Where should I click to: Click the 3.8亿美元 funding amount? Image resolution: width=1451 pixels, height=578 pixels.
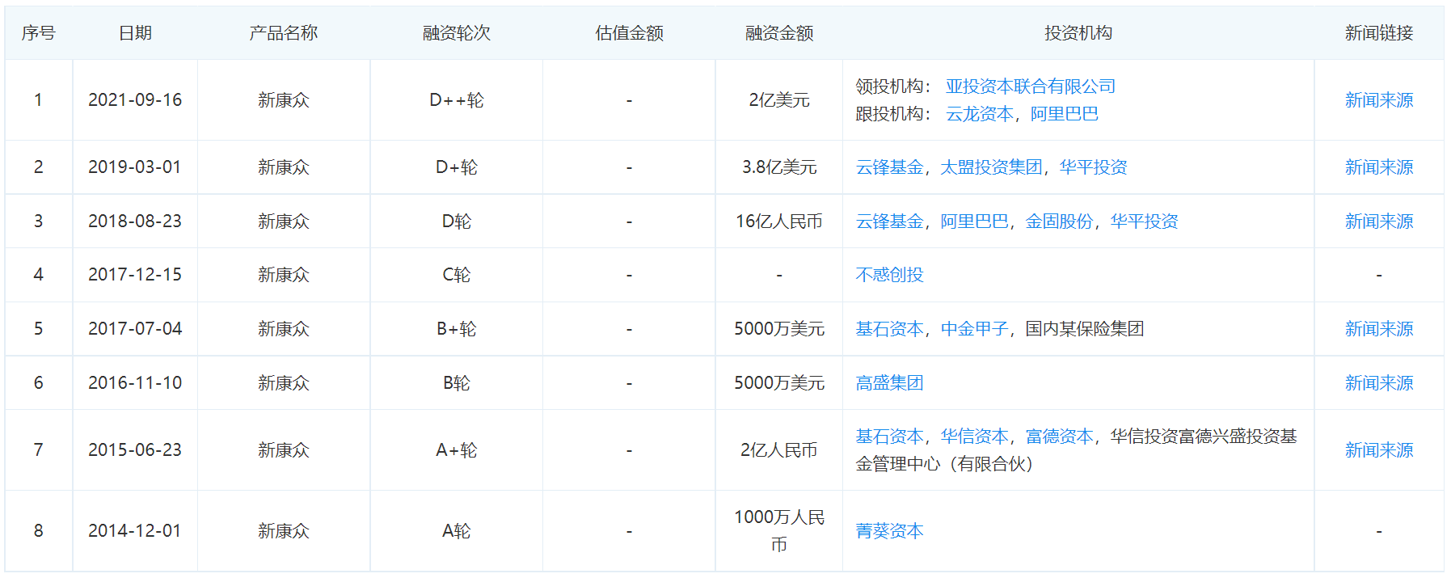pyautogui.click(x=779, y=167)
